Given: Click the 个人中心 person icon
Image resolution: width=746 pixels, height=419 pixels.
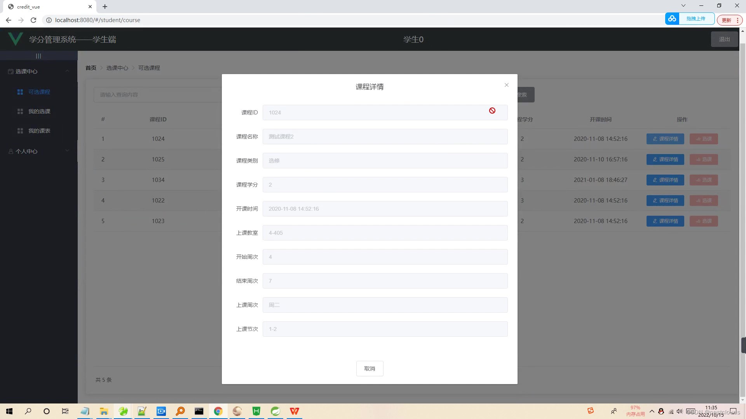Looking at the screenshot, I should [10, 151].
